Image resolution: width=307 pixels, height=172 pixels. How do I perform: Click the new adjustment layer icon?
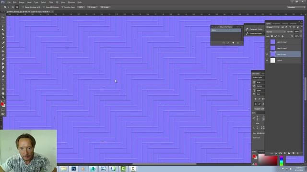(x=284, y=153)
